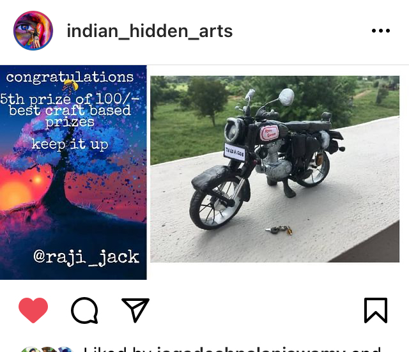This screenshot has height=352, width=409.
Task: Click the miniature motorcycle craft photo
Action: 275,169
